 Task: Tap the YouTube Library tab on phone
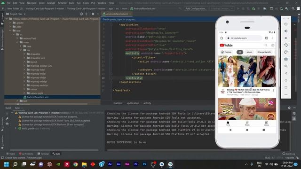tap(267, 123)
